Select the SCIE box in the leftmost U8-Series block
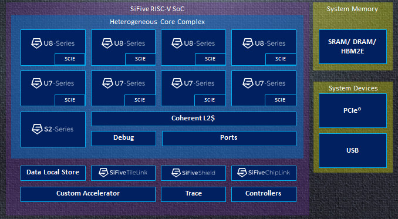The image size is (398, 219). (x=70, y=59)
